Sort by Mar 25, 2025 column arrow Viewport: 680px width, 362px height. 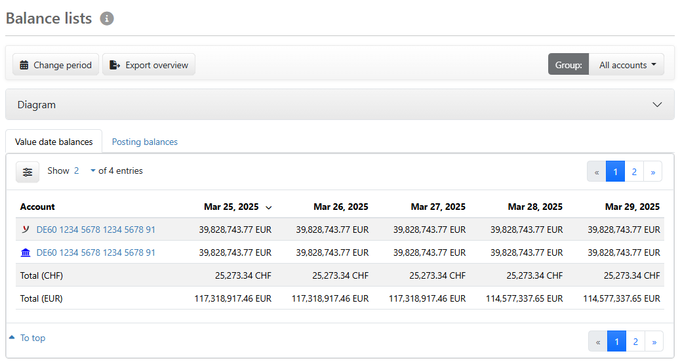268,207
